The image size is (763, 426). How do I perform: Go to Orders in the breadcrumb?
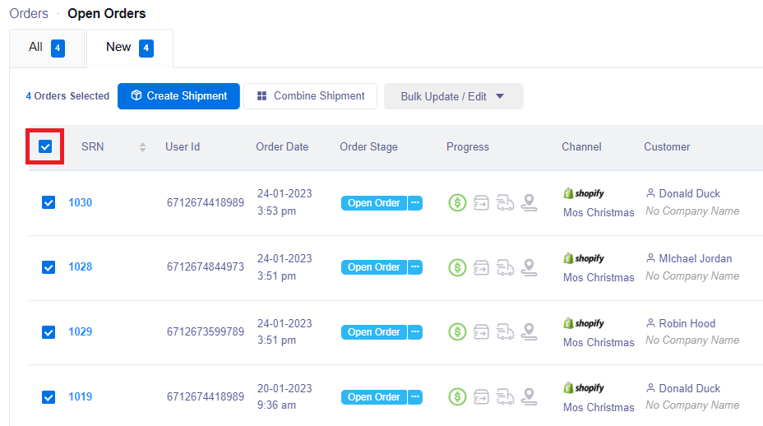(x=29, y=13)
